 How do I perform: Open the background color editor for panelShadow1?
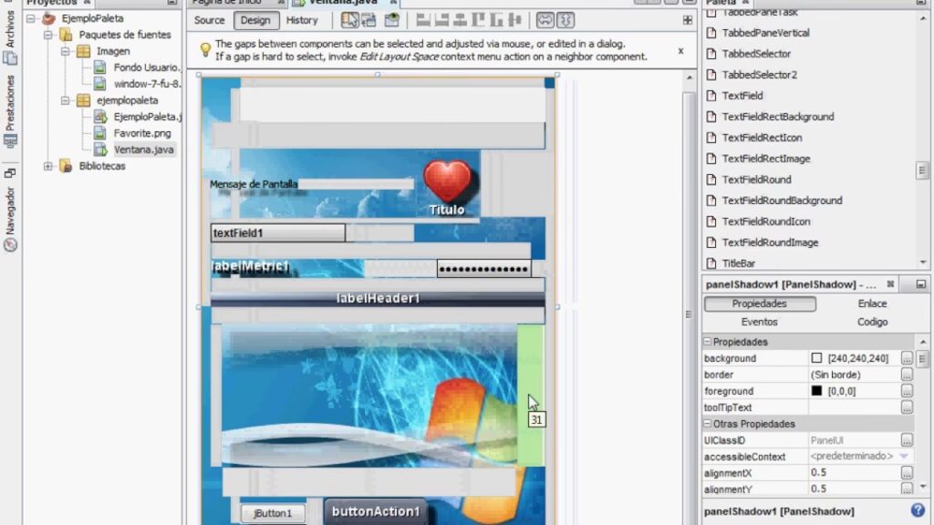907,357
